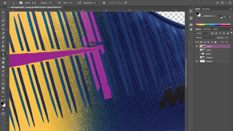Open smoothing options gear
The image size is (233, 131).
(104, 3)
